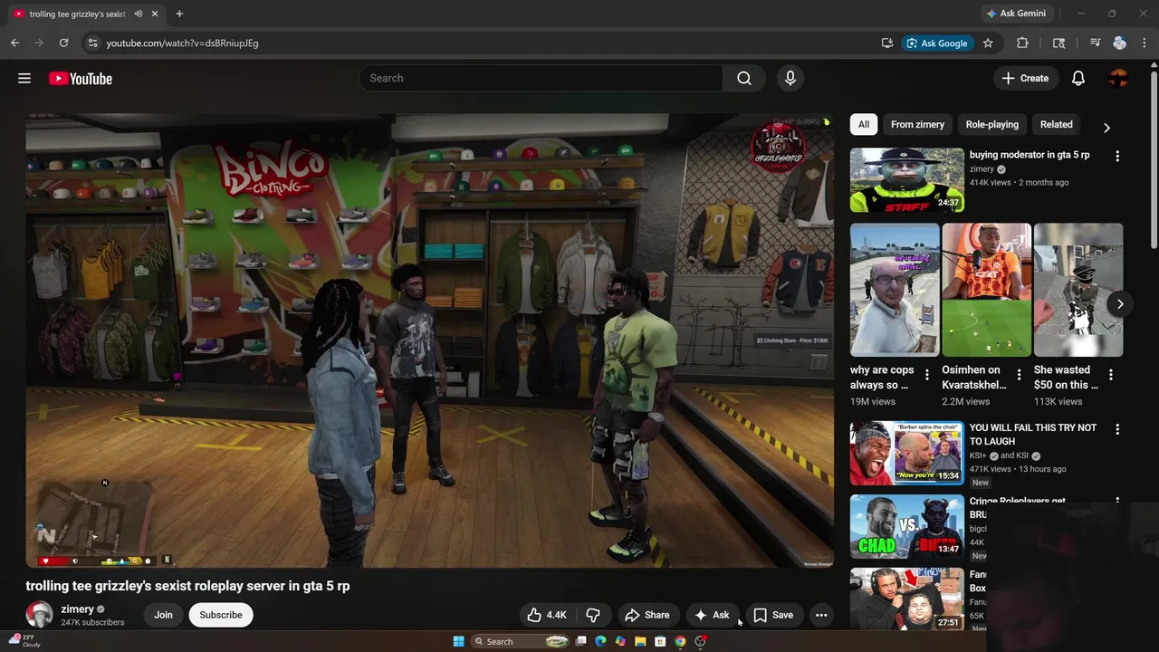The image size is (1159, 652).
Task: Open options for Osimhen short
Action: 1019,375
